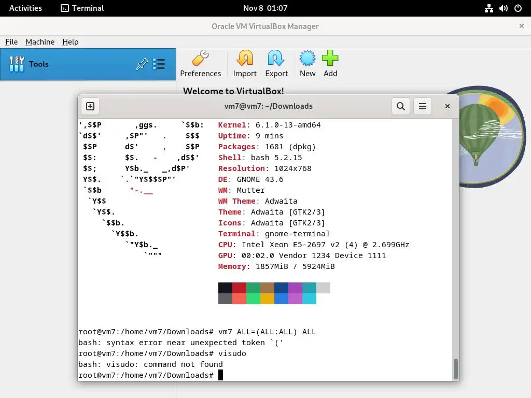The width and height of the screenshot is (531, 398).
Task: Click the power icon in top bar
Action: (518, 8)
